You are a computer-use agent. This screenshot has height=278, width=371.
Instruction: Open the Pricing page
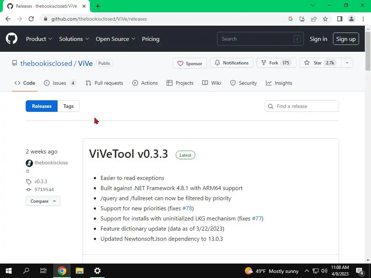[x=151, y=39]
